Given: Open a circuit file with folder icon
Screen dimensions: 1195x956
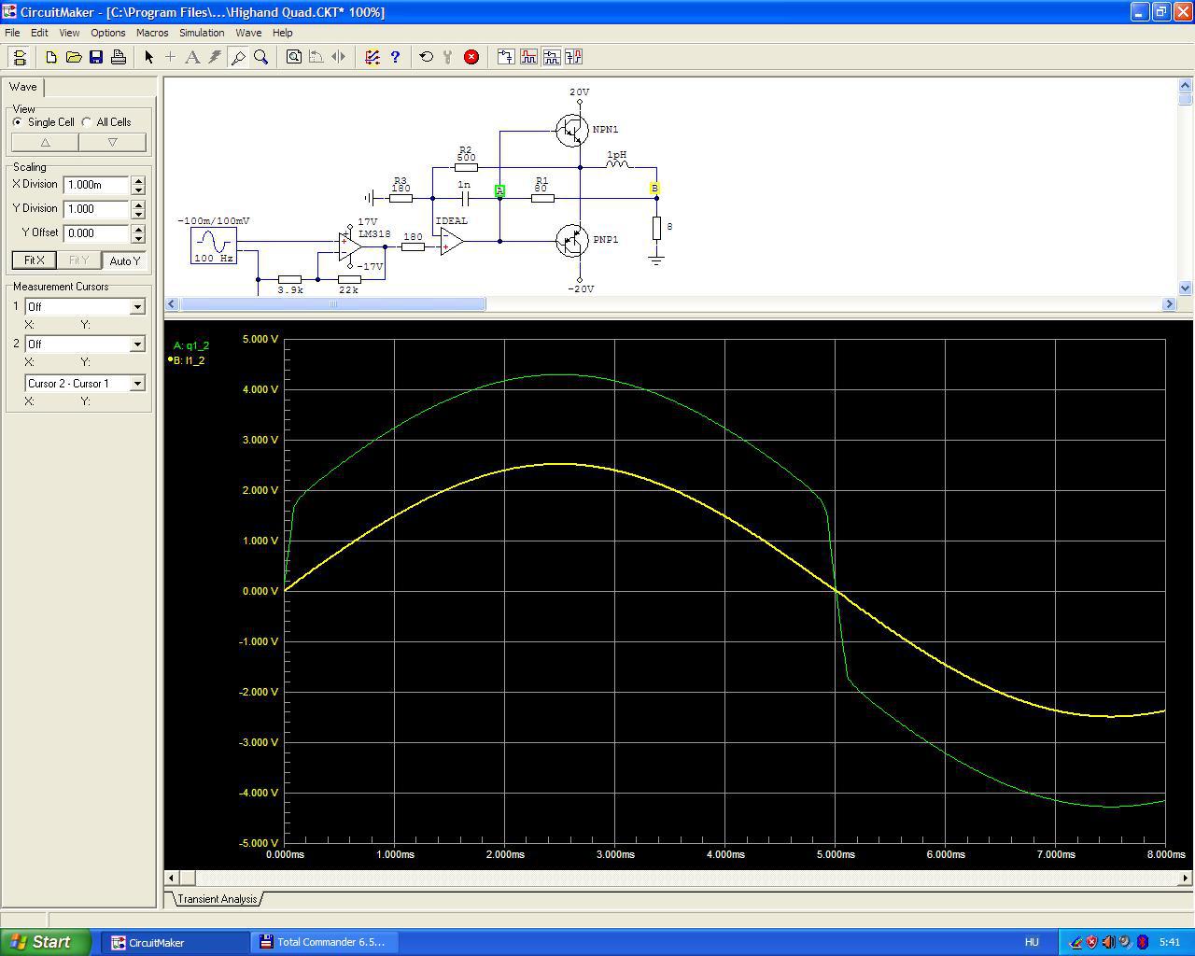Looking at the screenshot, I should click(x=74, y=57).
